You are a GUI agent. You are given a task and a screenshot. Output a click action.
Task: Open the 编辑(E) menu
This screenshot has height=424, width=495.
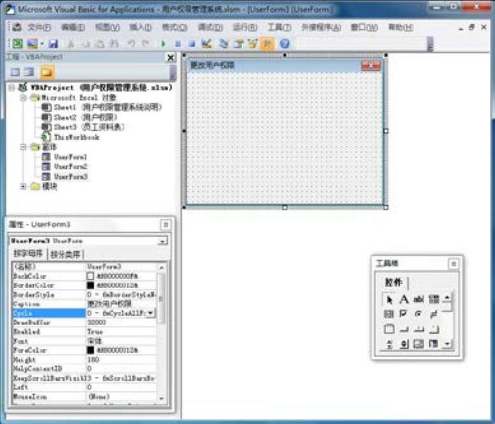click(73, 27)
